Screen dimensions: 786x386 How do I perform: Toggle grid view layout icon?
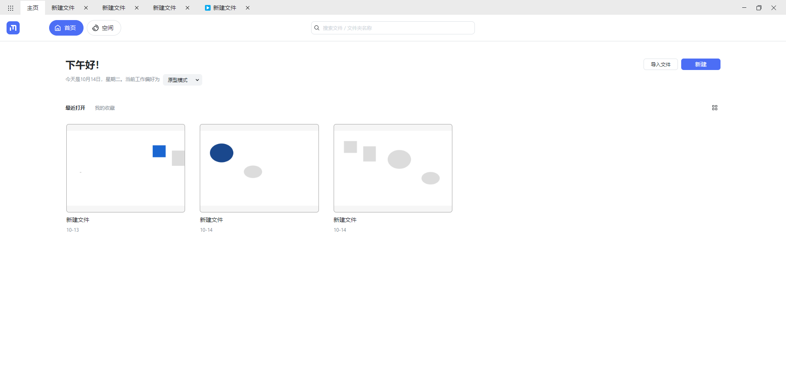[x=714, y=108]
